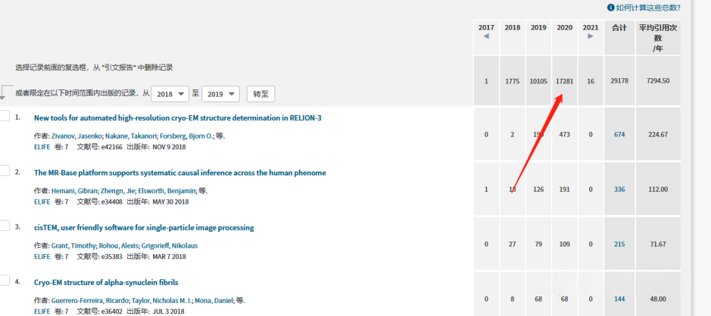Tick the checkbox for record 1, RELION-3
The width and height of the screenshot is (711, 316).
[x=4, y=116]
